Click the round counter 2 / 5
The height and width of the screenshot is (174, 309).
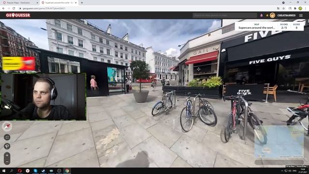click(284, 28)
